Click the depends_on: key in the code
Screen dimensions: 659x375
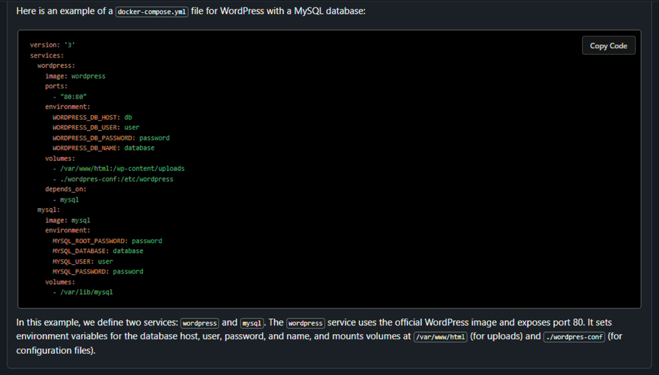pos(66,189)
